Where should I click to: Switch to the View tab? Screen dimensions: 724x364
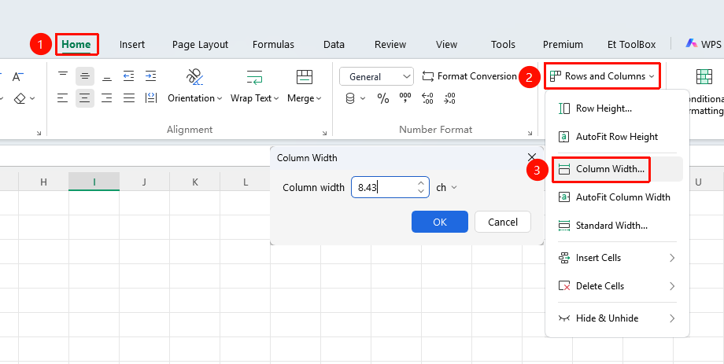[446, 45]
